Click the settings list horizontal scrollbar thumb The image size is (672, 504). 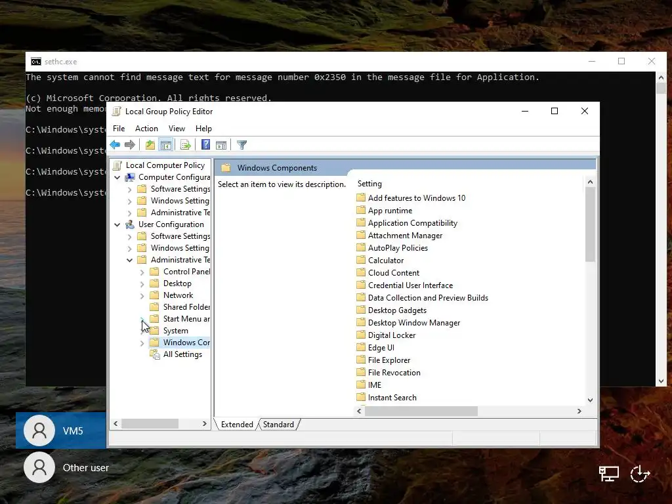coord(421,411)
